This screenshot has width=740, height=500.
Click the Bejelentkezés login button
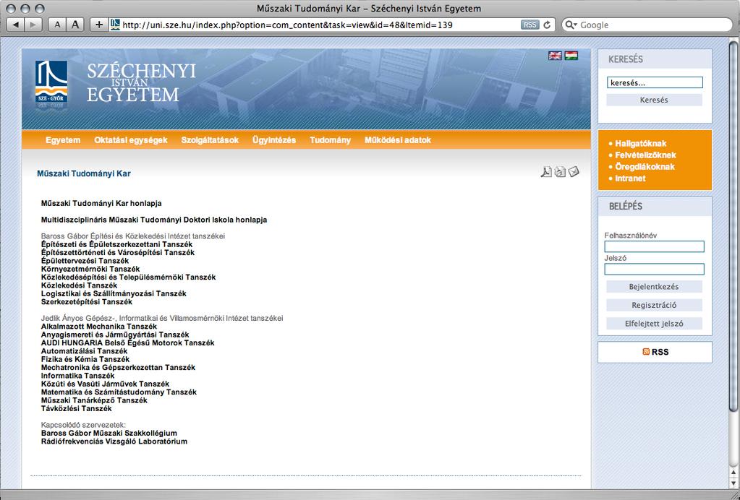point(654,287)
